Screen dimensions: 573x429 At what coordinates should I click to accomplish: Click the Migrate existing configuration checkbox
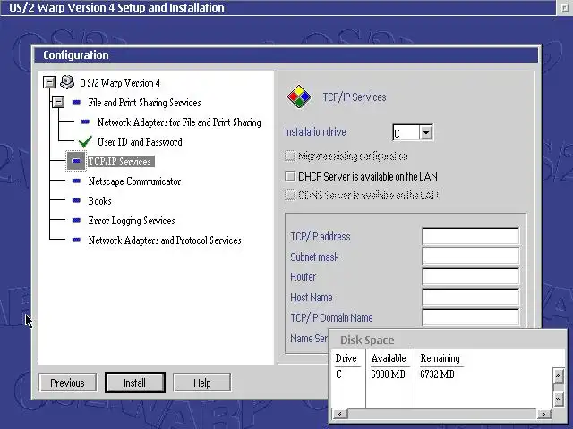[290, 156]
